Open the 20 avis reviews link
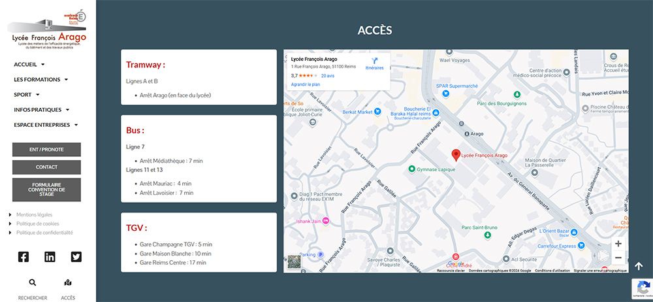The height and width of the screenshot is (302, 653). (328, 76)
